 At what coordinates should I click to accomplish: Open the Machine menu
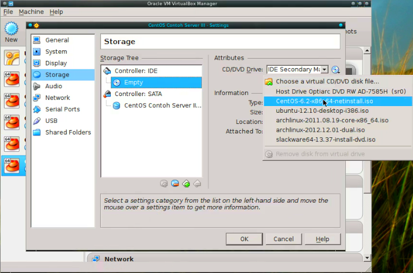(31, 12)
